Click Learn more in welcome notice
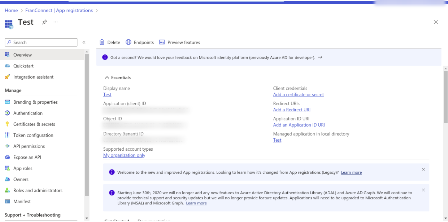Viewport: 448px width, 222px height. [351, 172]
